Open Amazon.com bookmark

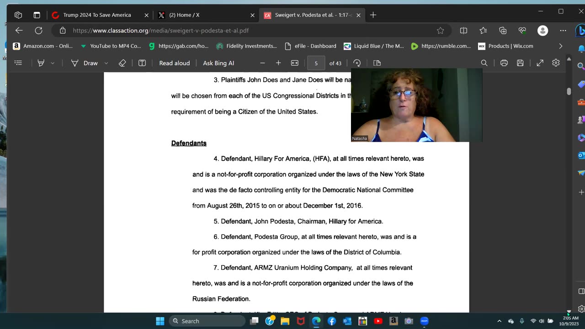pos(43,46)
